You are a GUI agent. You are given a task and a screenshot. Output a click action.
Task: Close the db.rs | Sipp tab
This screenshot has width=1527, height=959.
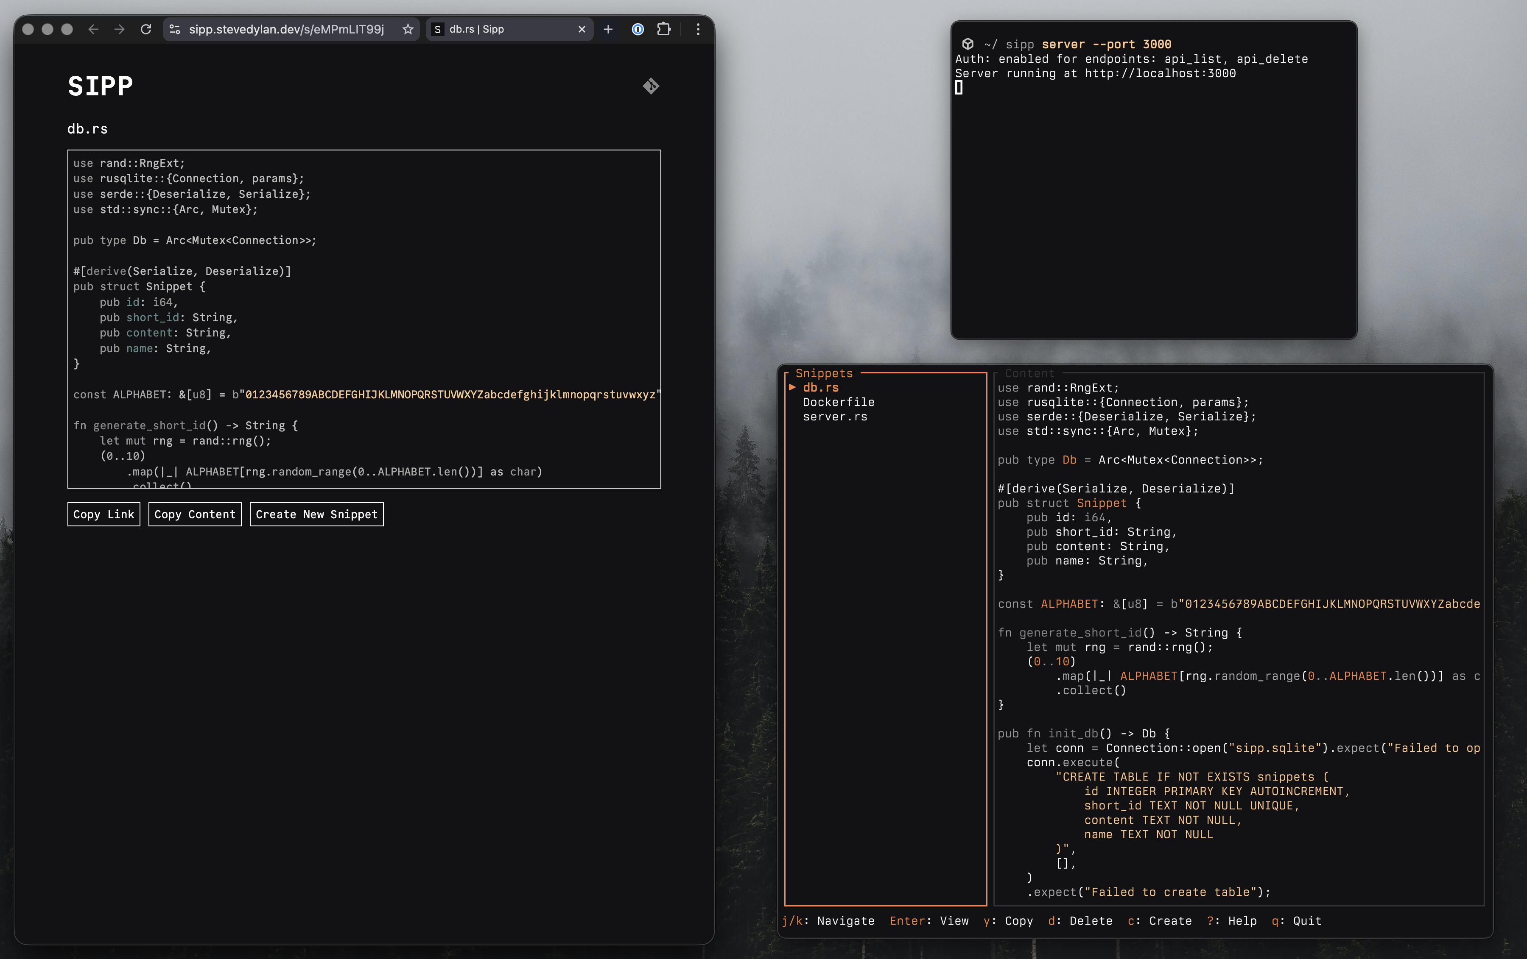(x=582, y=29)
